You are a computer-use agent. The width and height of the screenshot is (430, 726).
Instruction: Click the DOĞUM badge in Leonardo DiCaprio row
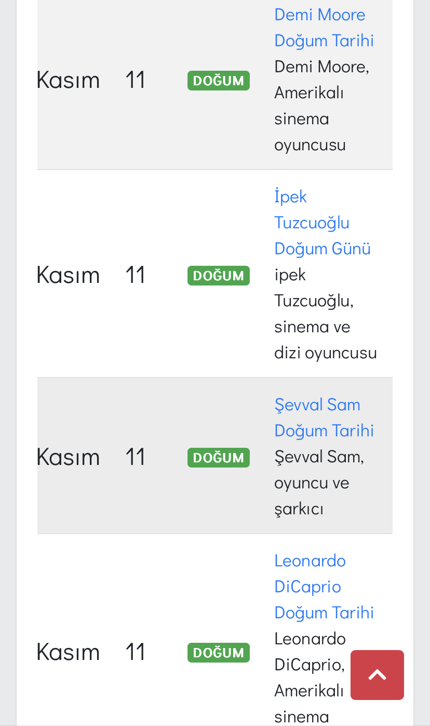[218, 652]
